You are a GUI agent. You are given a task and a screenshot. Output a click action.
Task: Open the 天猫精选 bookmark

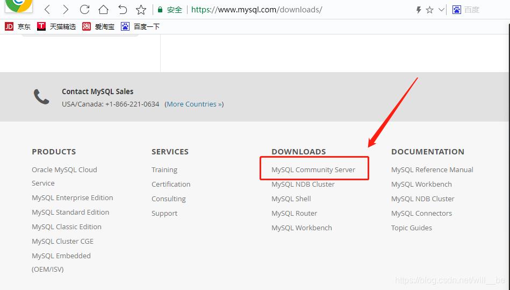point(56,27)
